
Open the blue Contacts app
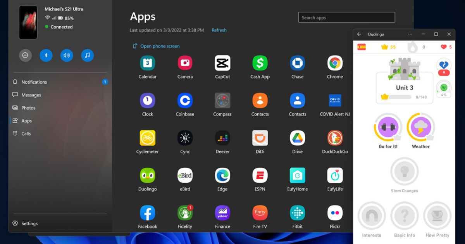click(x=297, y=101)
